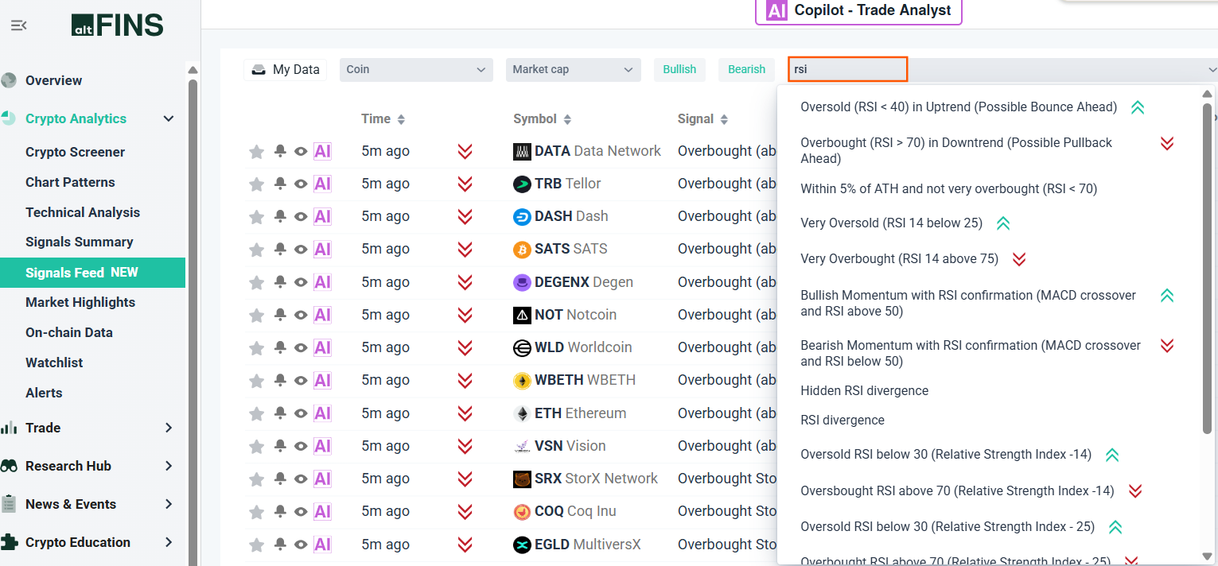Collapse sidebar with hamburger menu icon
The width and height of the screenshot is (1218, 566).
click(18, 25)
